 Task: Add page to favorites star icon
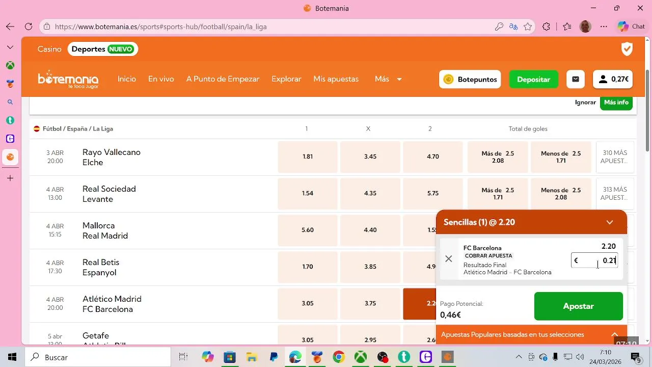(x=528, y=27)
